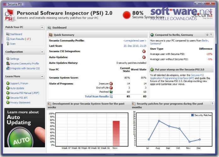Click the Patched programs green icon
219x157 pixels.
point(111,92)
